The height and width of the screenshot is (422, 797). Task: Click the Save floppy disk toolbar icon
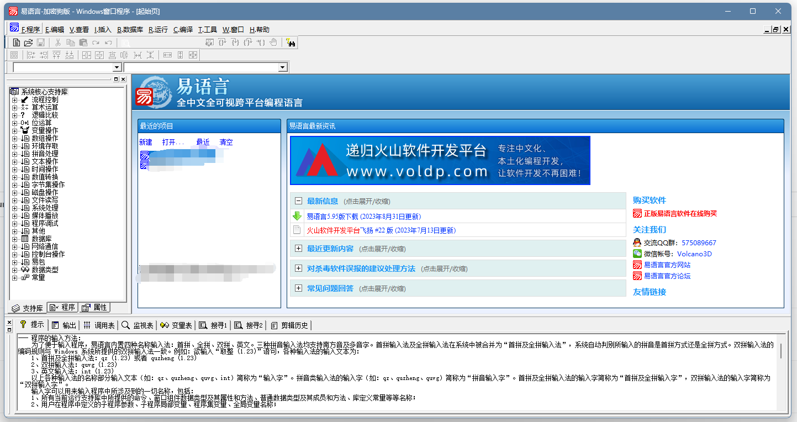(41, 43)
